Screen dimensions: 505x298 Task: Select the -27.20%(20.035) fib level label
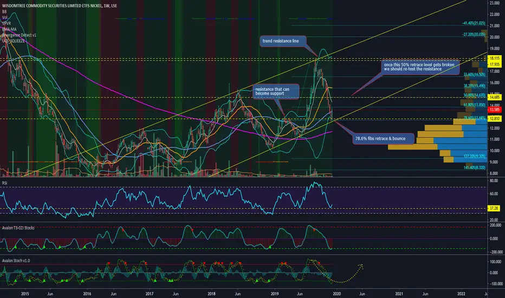coord(474,35)
